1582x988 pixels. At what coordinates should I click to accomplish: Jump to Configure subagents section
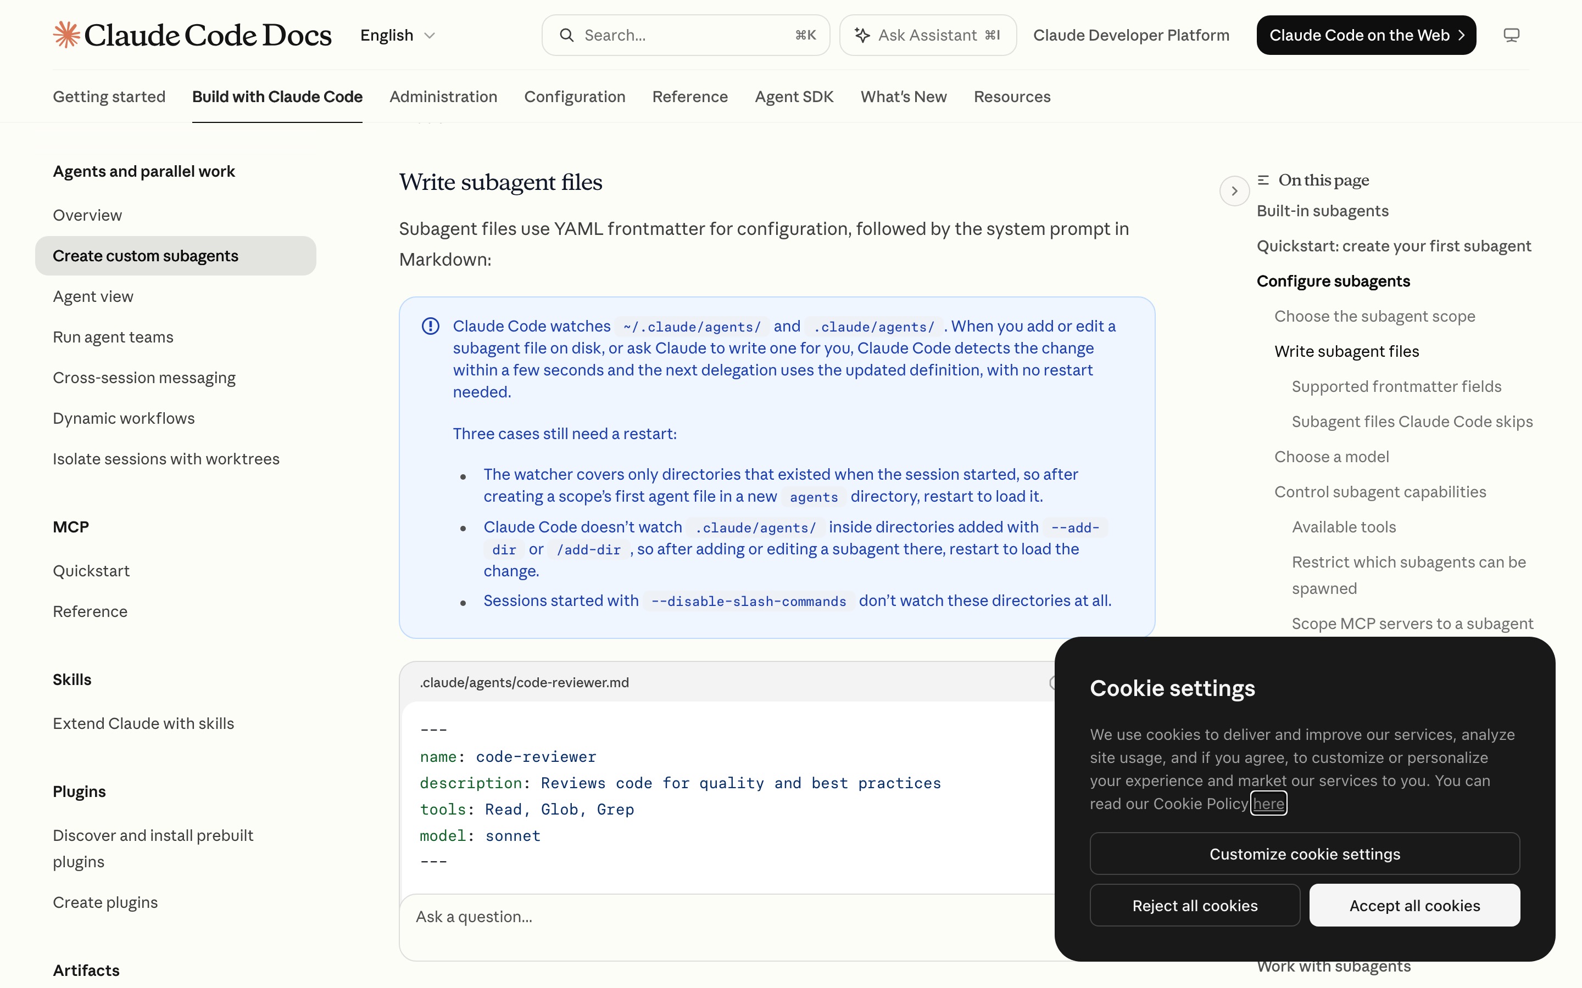coord(1333,281)
